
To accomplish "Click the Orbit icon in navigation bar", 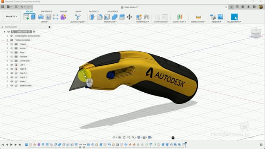I will pyautogui.click(x=114, y=137).
